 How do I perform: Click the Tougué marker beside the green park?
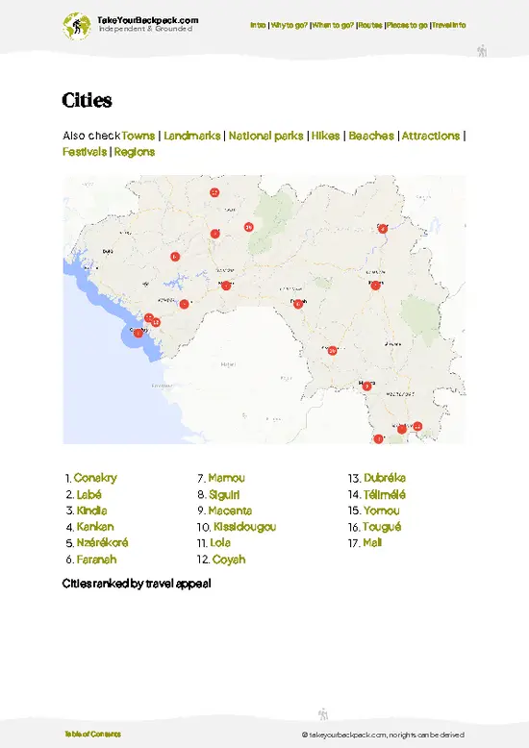coord(248,227)
